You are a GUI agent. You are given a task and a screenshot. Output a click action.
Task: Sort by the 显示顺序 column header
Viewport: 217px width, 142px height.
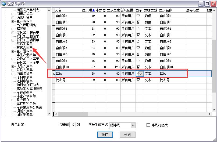(x=88, y=10)
